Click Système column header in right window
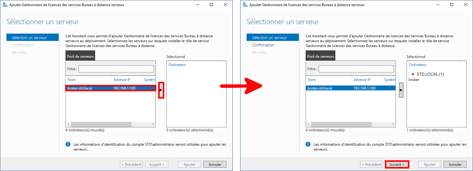The height and width of the screenshot is (171, 473). pos(389,80)
